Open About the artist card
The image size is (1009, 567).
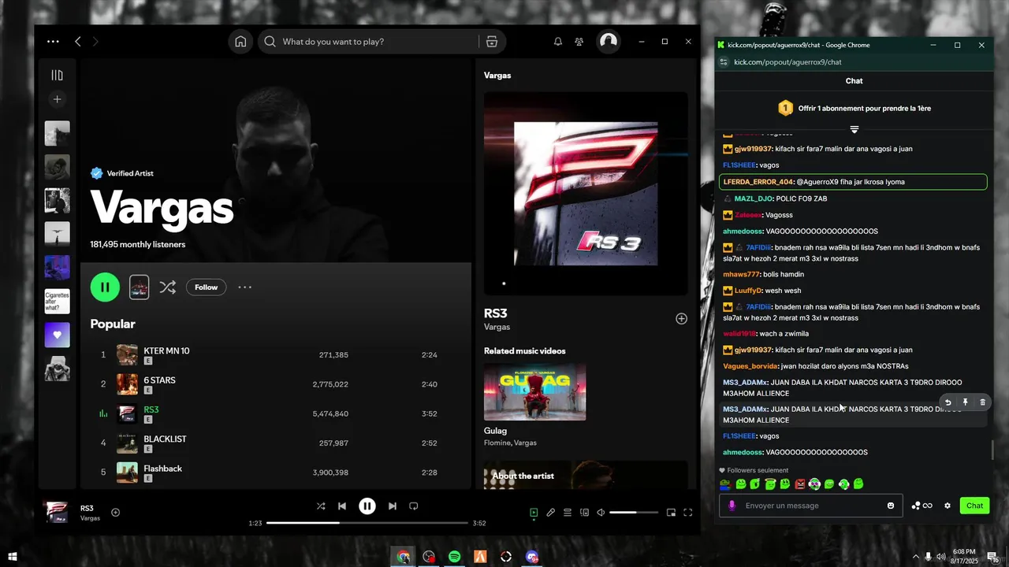[586, 475]
